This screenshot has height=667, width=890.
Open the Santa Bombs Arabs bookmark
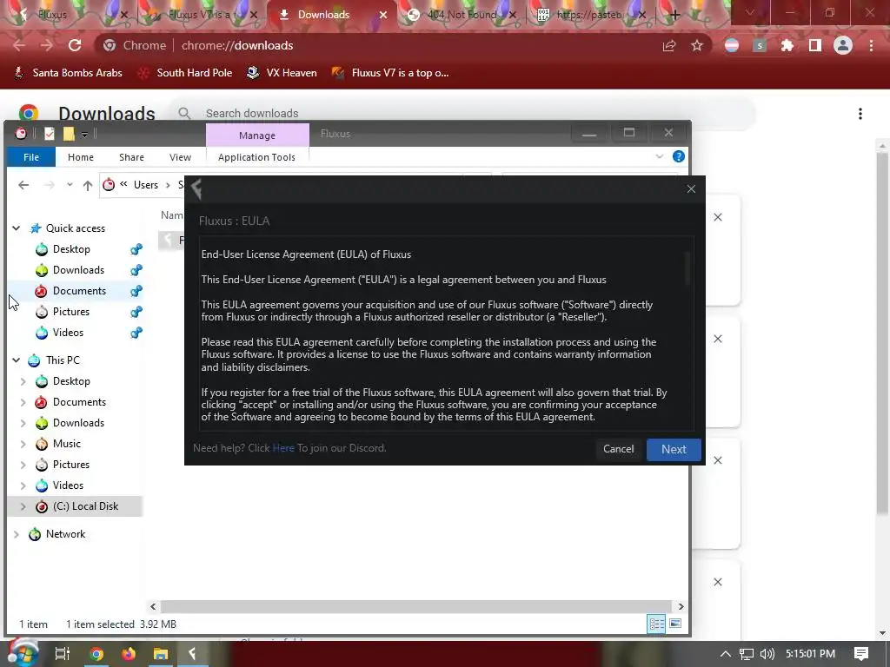coord(68,73)
